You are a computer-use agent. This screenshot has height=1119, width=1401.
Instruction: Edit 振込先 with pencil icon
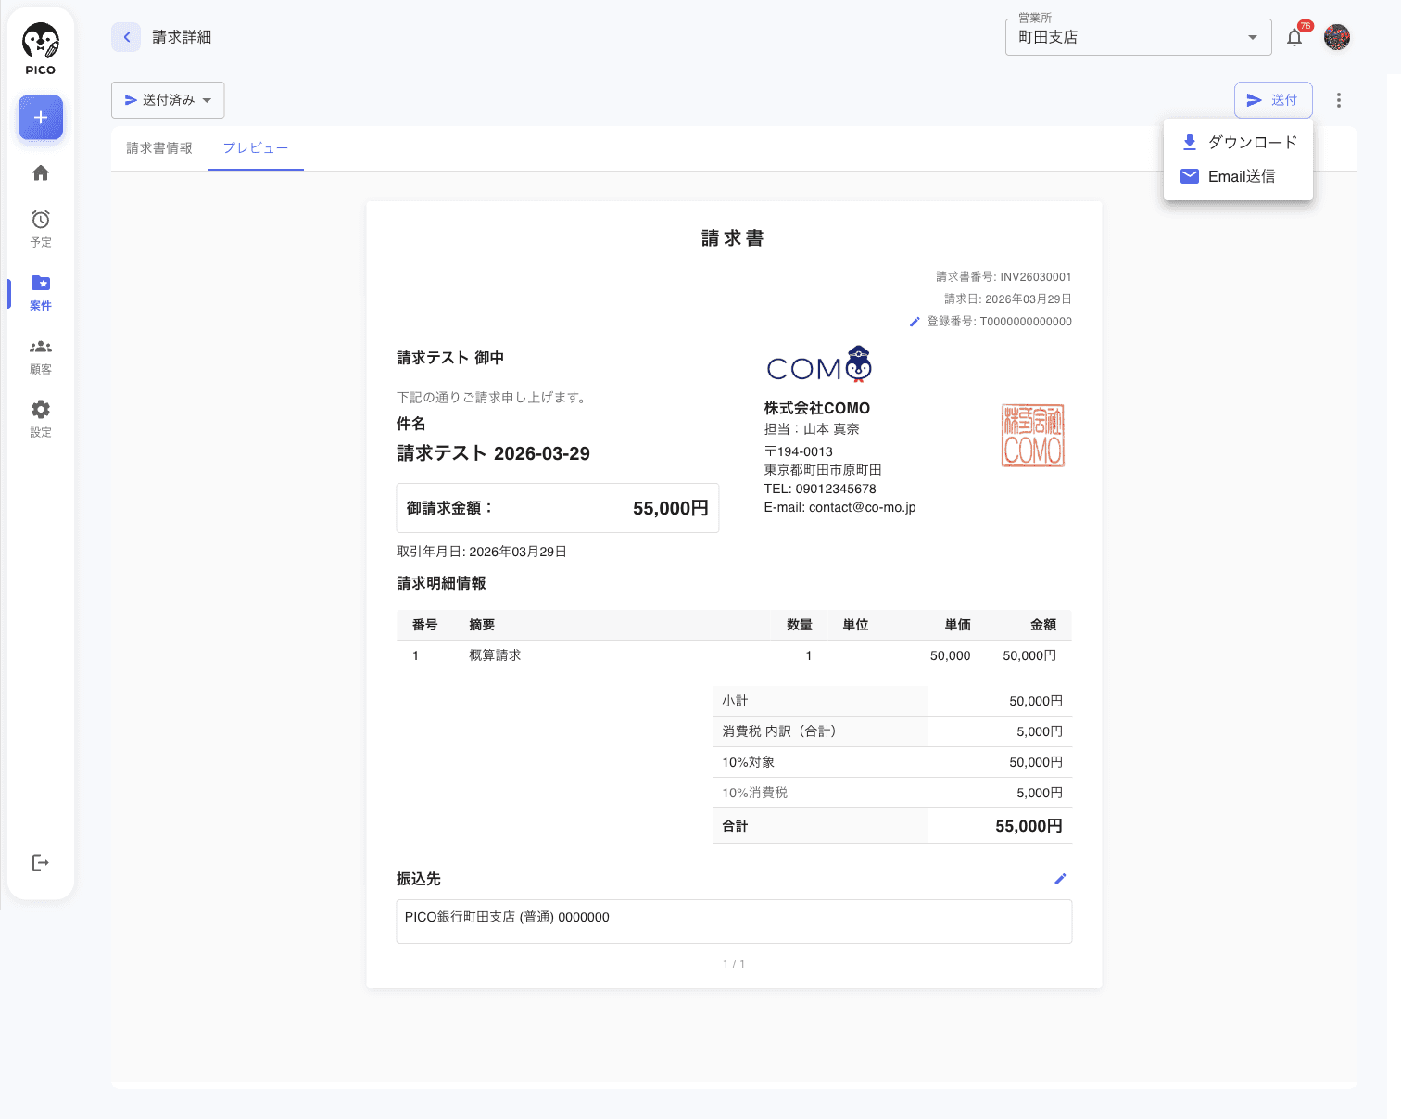click(1061, 879)
